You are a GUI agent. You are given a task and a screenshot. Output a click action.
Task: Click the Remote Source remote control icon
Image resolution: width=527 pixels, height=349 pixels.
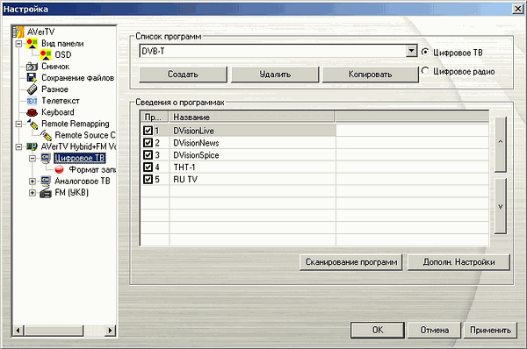[46, 135]
